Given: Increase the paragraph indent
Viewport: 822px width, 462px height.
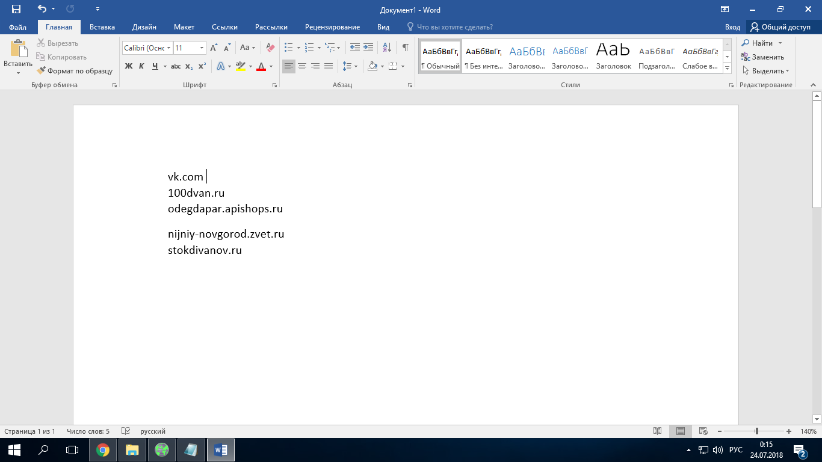Looking at the screenshot, I should (x=368, y=48).
